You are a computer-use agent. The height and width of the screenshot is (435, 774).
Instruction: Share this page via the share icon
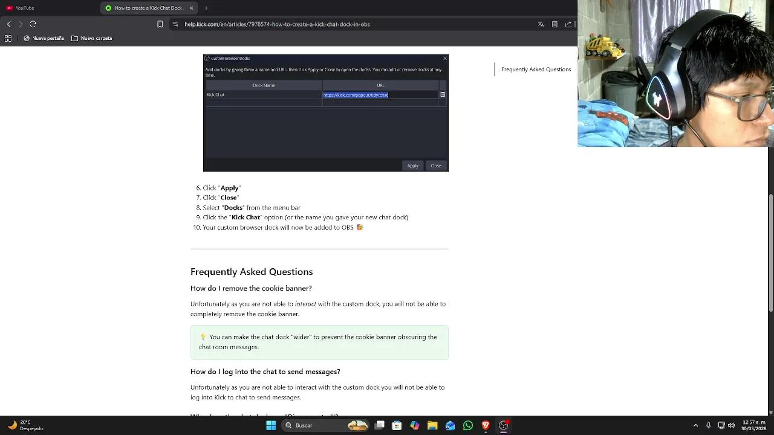pos(568,24)
